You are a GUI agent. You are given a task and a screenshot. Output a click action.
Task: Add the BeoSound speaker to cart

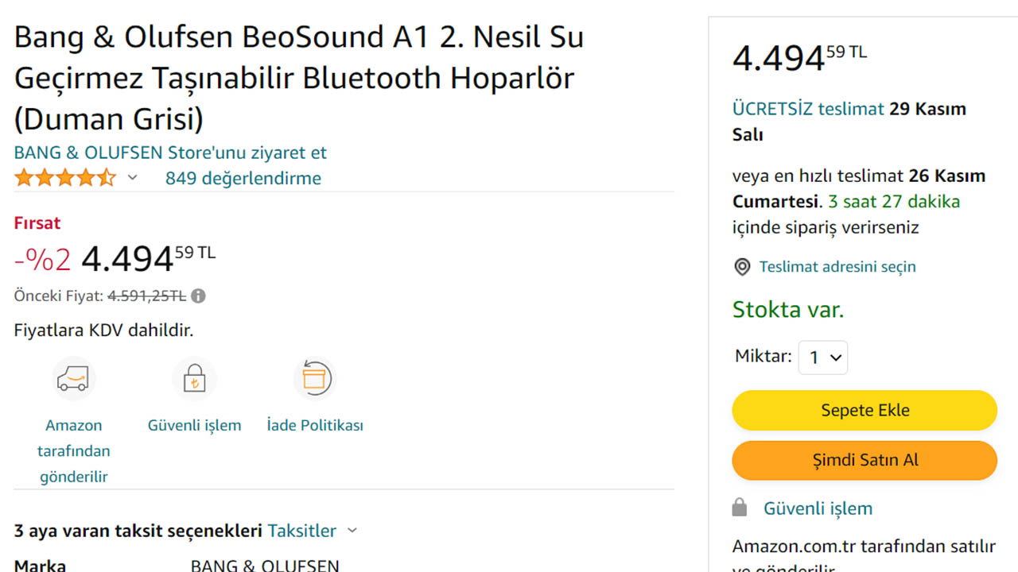(x=864, y=410)
